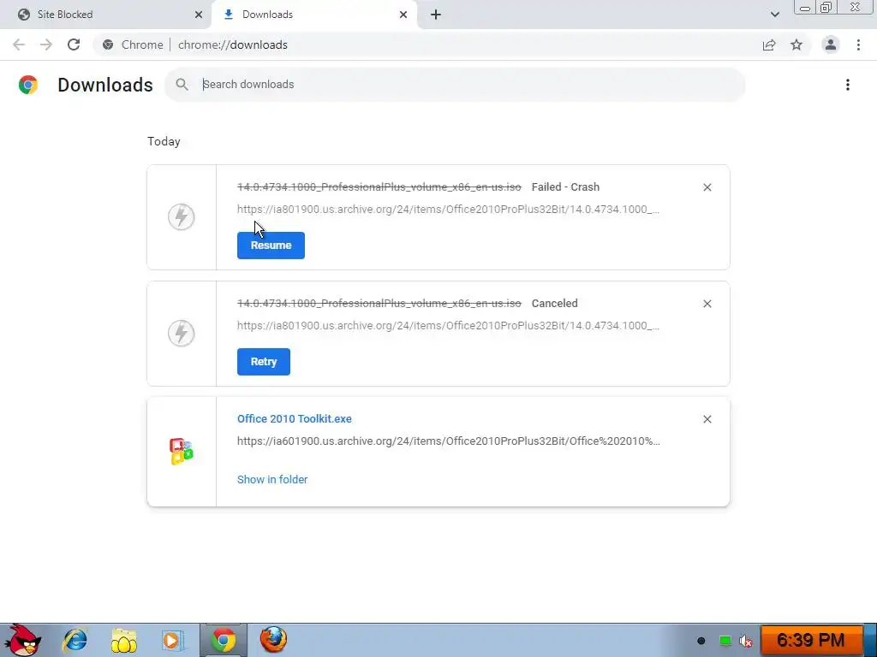Open a new tab with plus button
Screen dimensions: 877x657
(436, 15)
